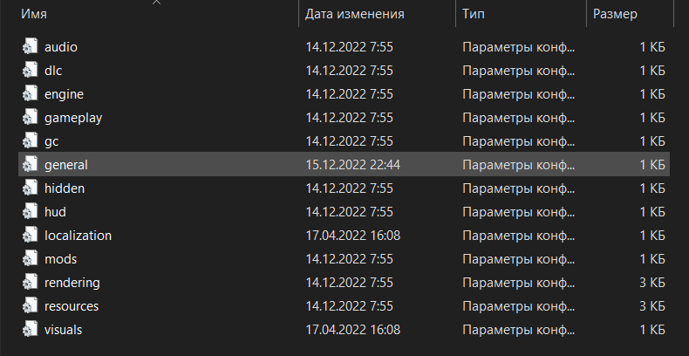The width and height of the screenshot is (689, 356).
Task: Select the dlc file icon
Action: 31,70
